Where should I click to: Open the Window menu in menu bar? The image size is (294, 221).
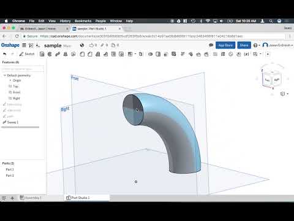click(x=116, y=21)
